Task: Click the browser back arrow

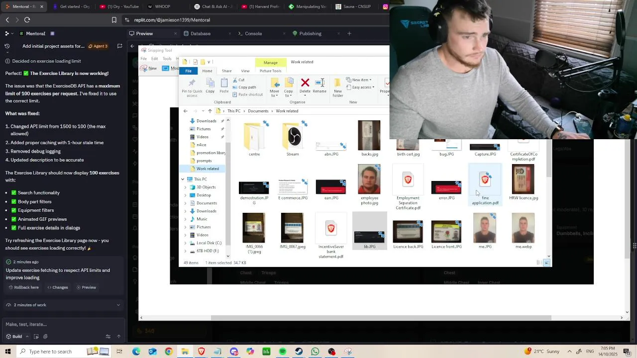Action: pos(7,20)
